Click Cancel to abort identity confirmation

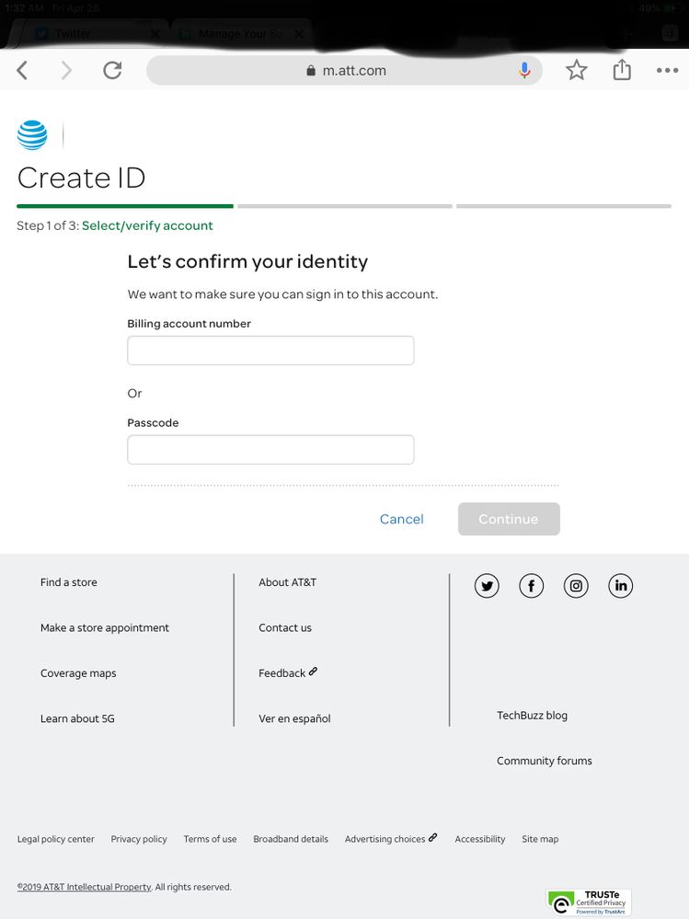401,519
